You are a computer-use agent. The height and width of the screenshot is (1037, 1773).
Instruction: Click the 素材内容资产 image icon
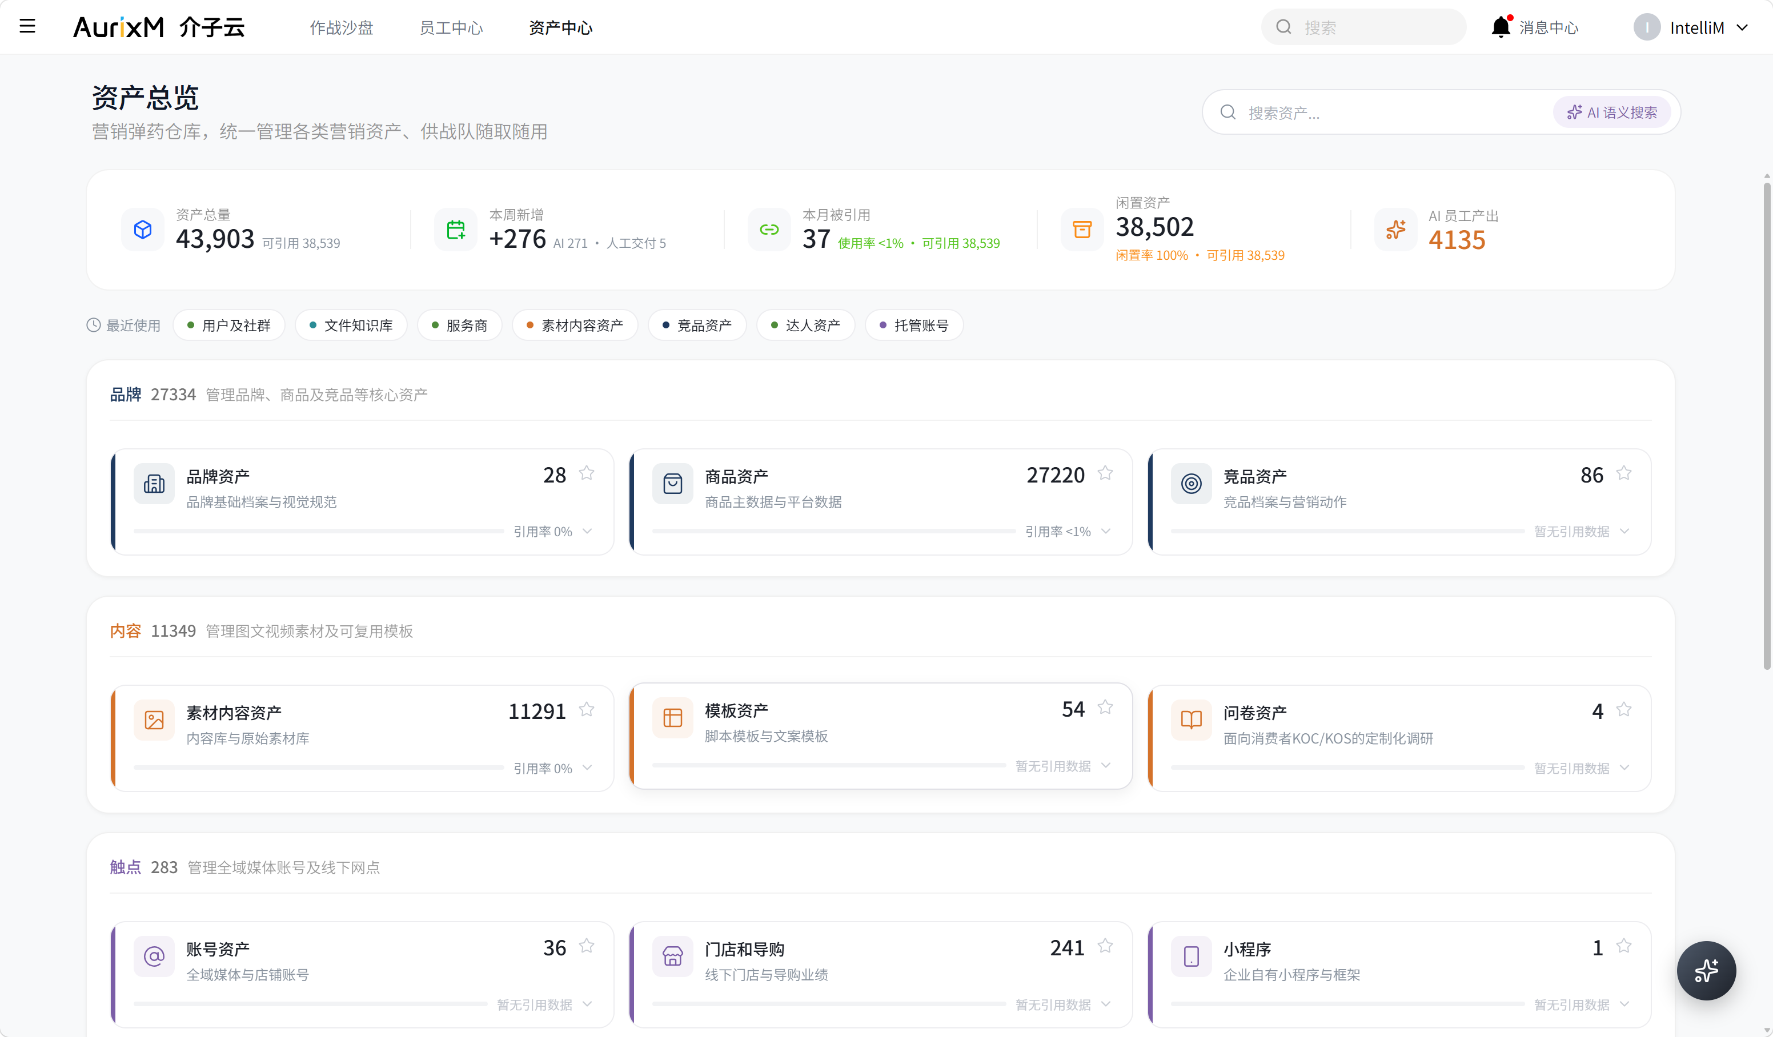click(x=154, y=720)
